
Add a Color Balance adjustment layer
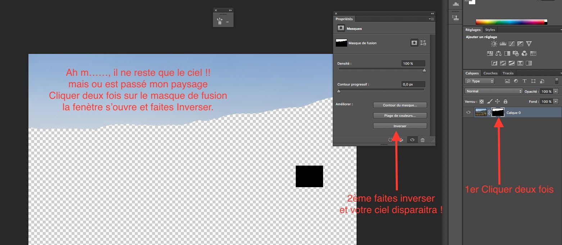point(498,54)
